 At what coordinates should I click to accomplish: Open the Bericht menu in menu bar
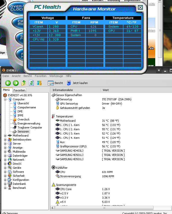(x=28, y=76)
